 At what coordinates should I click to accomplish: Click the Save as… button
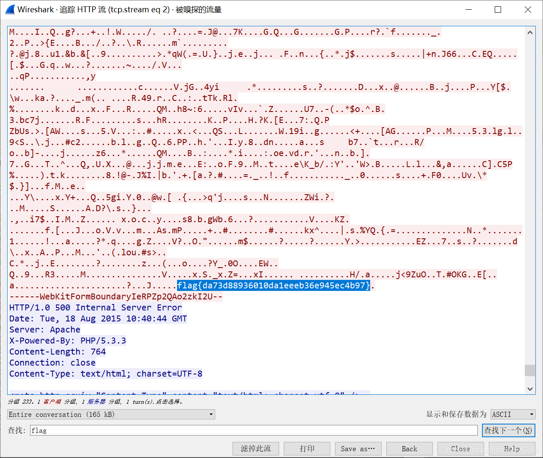click(x=358, y=449)
